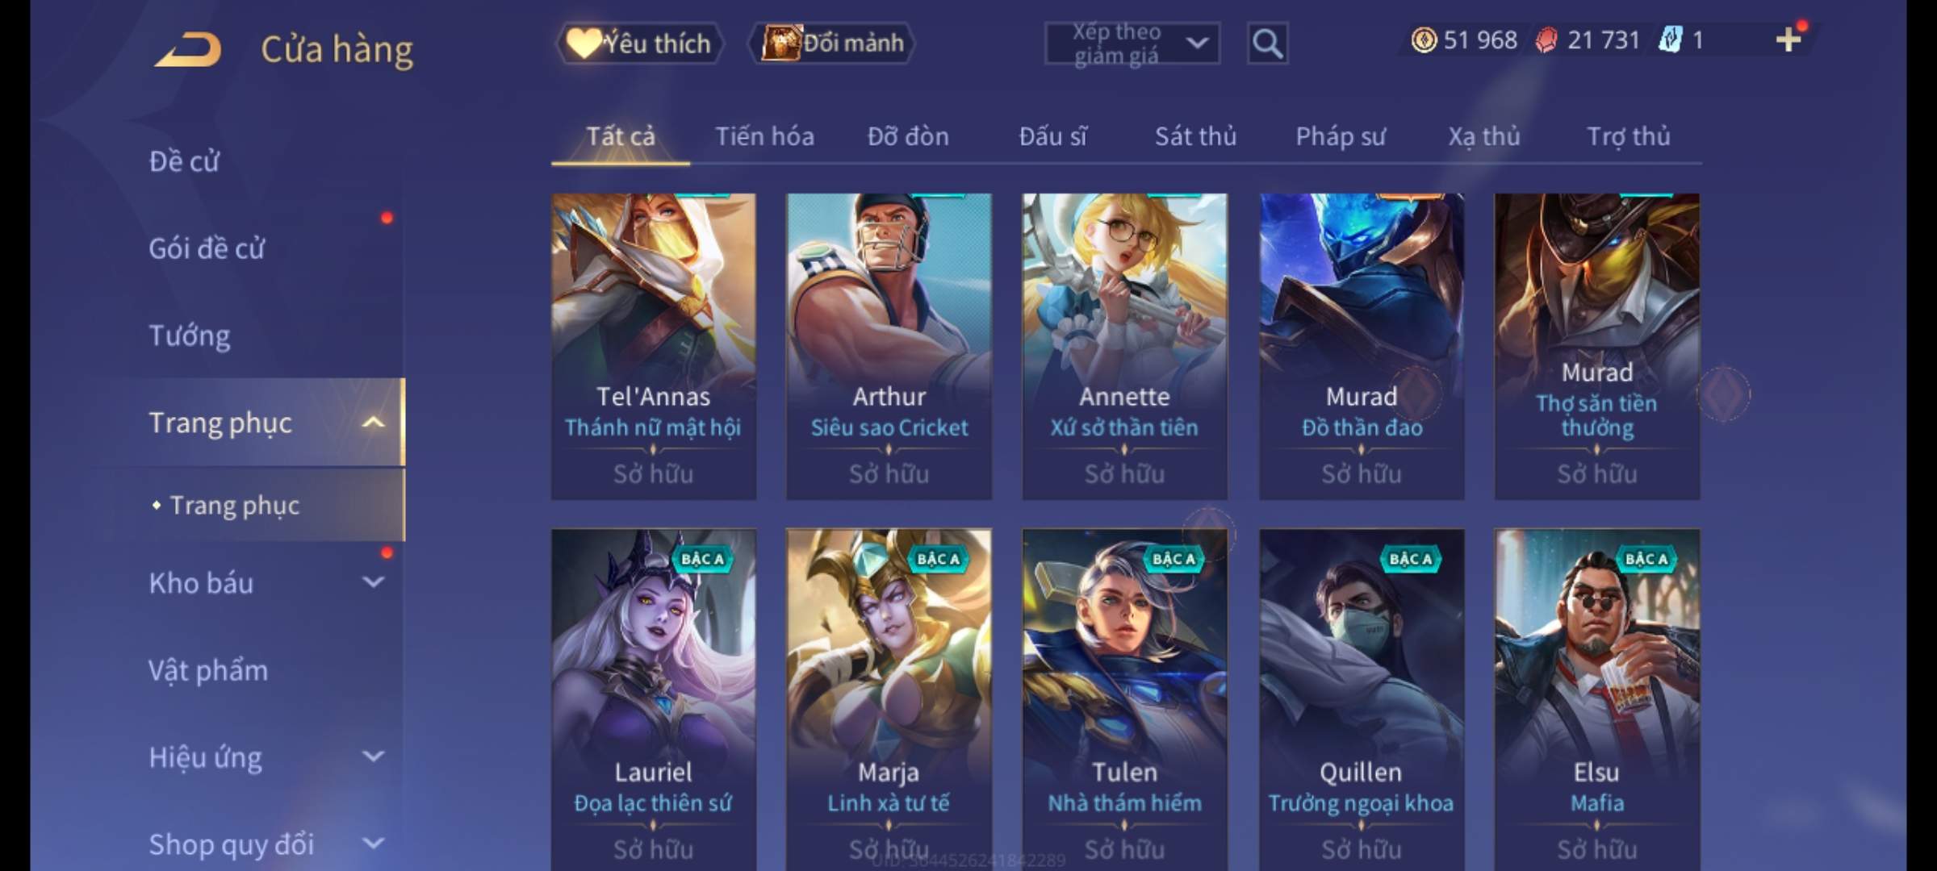Tap the blue voucher currency icon
Viewport: 1937px width, 871px height.
[1670, 40]
